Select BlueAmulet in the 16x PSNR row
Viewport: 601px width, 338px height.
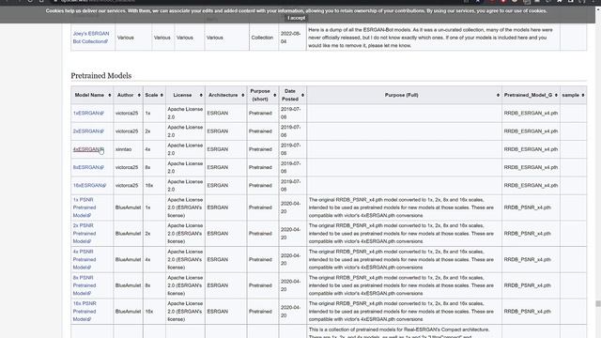pyautogui.click(x=128, y=311)
